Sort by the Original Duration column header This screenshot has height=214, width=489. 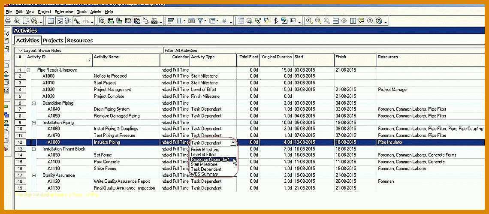click(277, 60)
